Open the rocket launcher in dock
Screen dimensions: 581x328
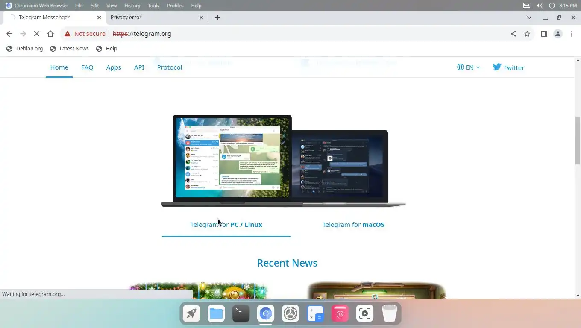pyautogui.click(x=191, y=314)
